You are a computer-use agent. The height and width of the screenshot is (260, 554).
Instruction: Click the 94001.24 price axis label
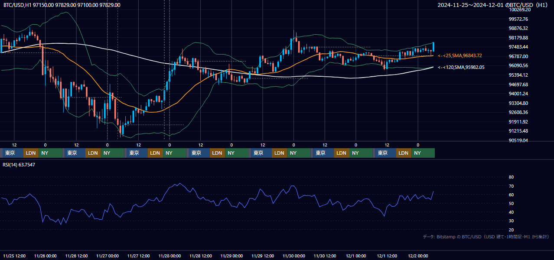click(x=518, y=94)
